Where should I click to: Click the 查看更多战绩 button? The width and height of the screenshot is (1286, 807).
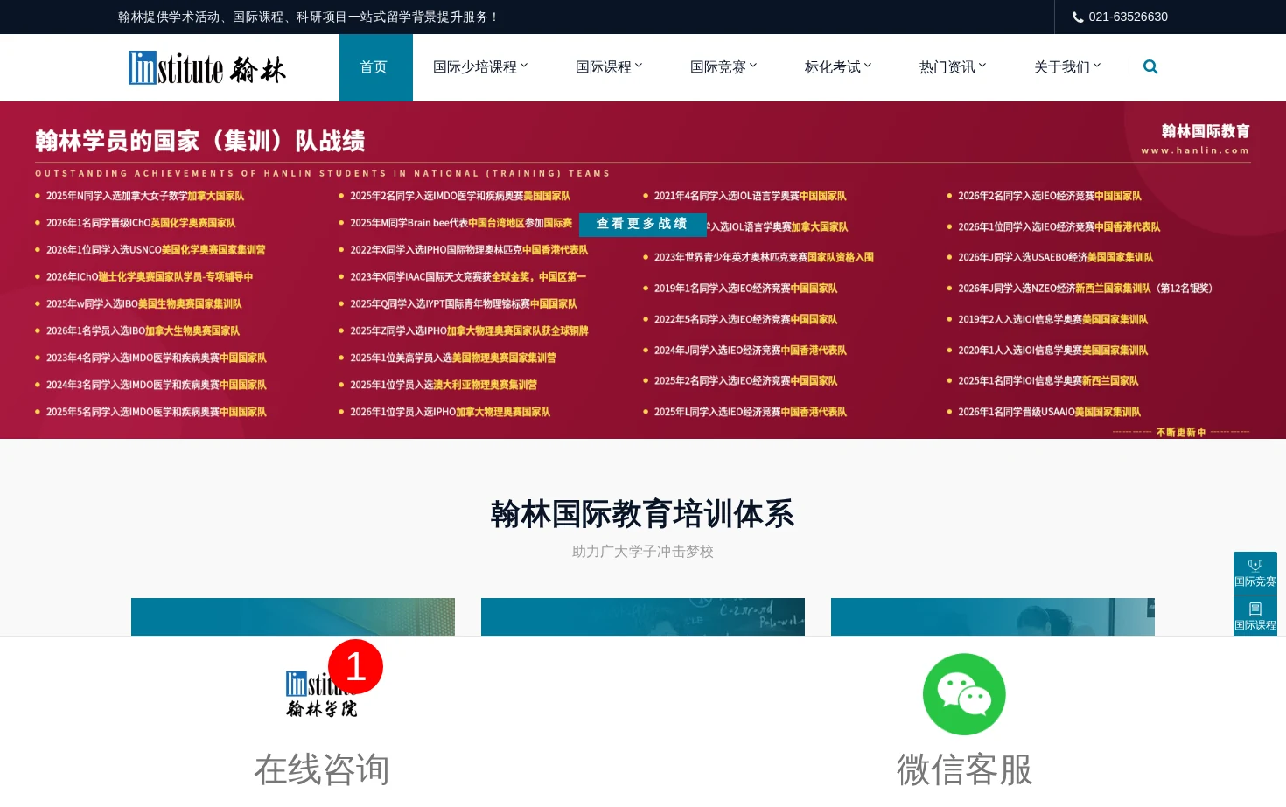[642, 224]
